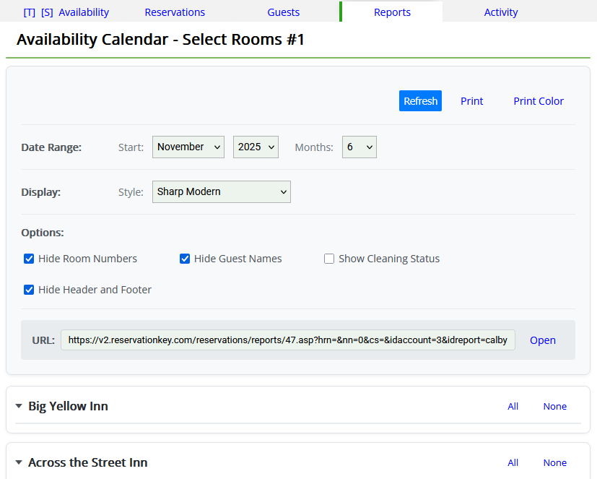Viewport: 597px width, 479px height.
Task: Open the Guests tab
Action: coord(284,12)
